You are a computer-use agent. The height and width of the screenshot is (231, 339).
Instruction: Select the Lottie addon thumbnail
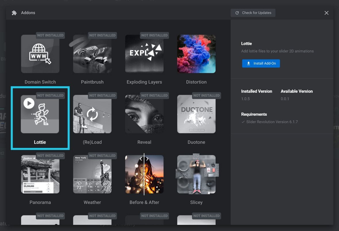(40, 114)
